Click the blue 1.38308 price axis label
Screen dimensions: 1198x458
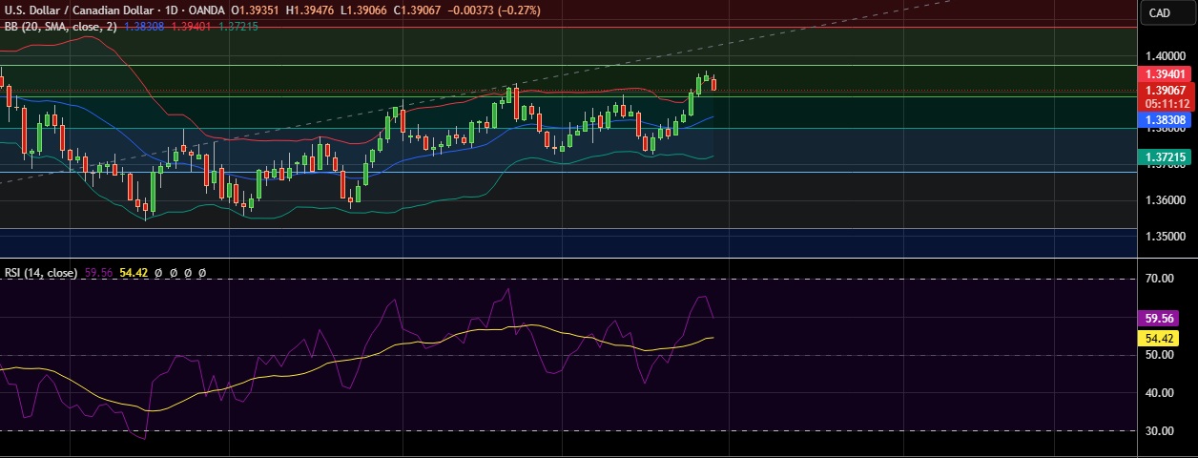(1166, 120)
